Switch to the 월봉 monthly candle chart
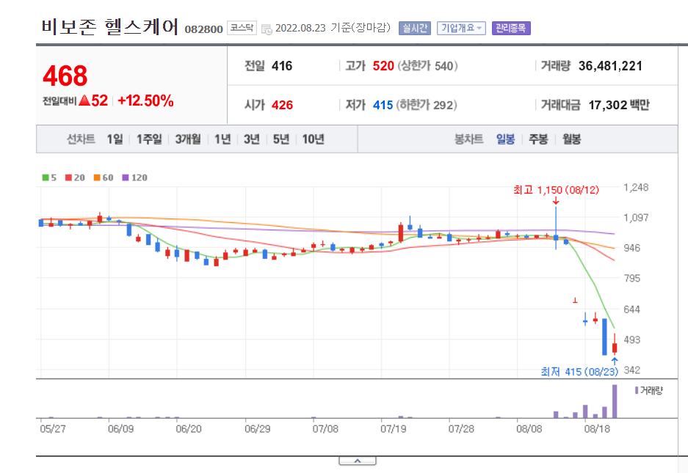 [572, 139]
